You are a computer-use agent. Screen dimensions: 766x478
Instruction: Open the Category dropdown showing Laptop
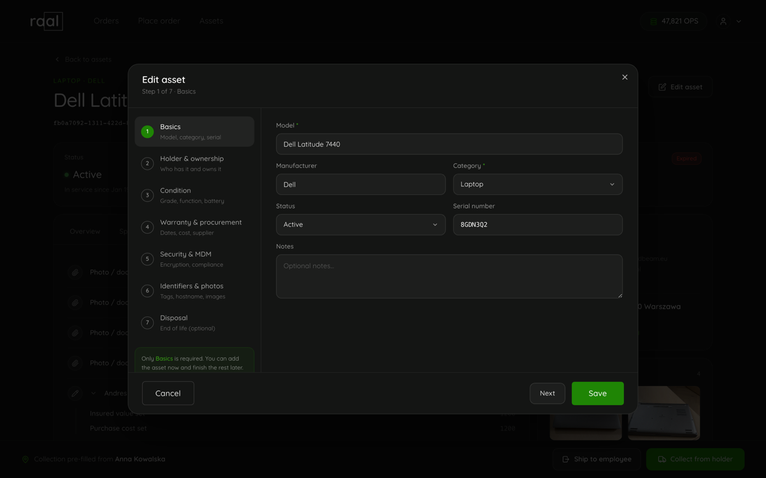(x=538, y=184)
